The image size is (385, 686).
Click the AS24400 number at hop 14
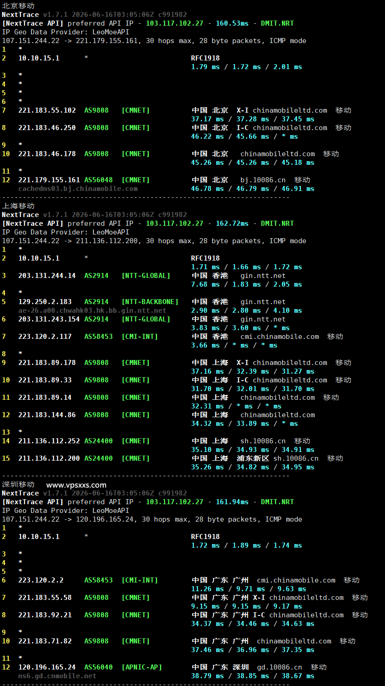point(98,441)
